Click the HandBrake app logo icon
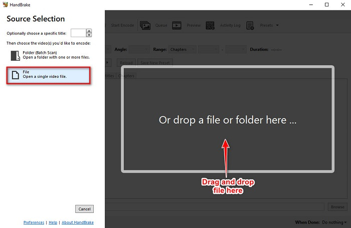The image size is (351, 228). coord(6,5)
